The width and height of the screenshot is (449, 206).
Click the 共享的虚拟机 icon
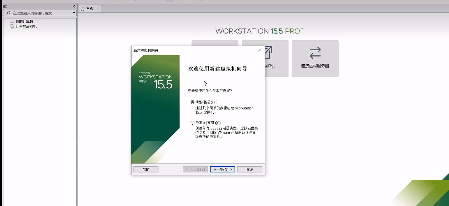click(x=12, y=26)
